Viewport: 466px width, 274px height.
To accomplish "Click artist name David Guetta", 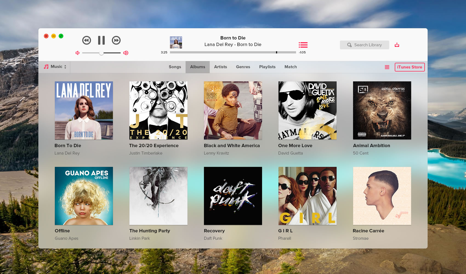I will pos(291,153).
